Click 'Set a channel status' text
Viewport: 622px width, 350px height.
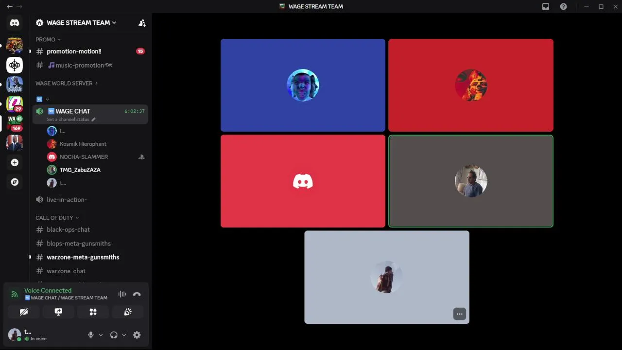tap(68, 120)
